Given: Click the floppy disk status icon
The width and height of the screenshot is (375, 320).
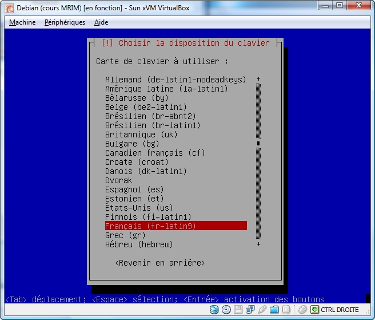Looking at the screenshot, I should click(x=238, y=310).
